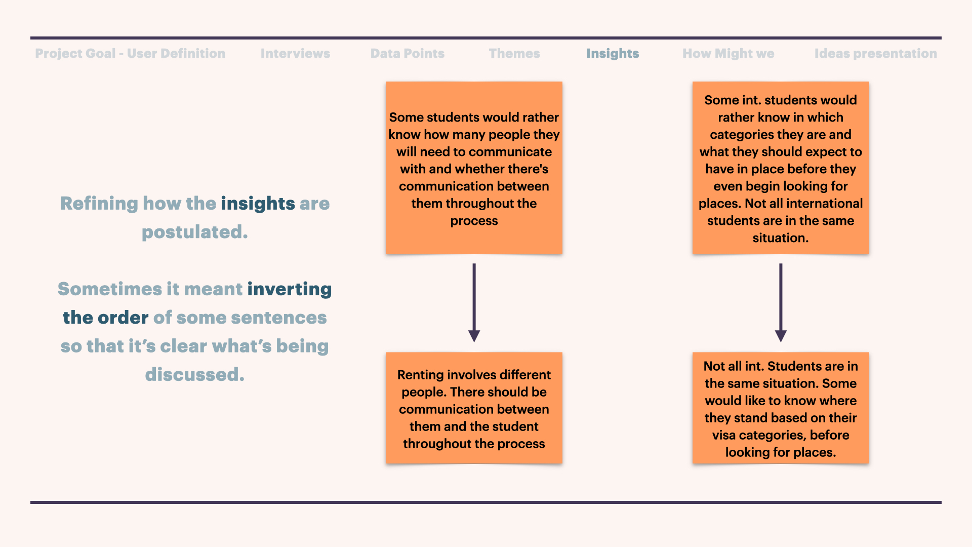Click the bold word 'insights' in the heading

(x=258, y=203)
